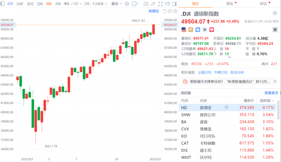281x162 pixels.
Task: Switch to 多日 multi-day chart
Action: point(30,4)
